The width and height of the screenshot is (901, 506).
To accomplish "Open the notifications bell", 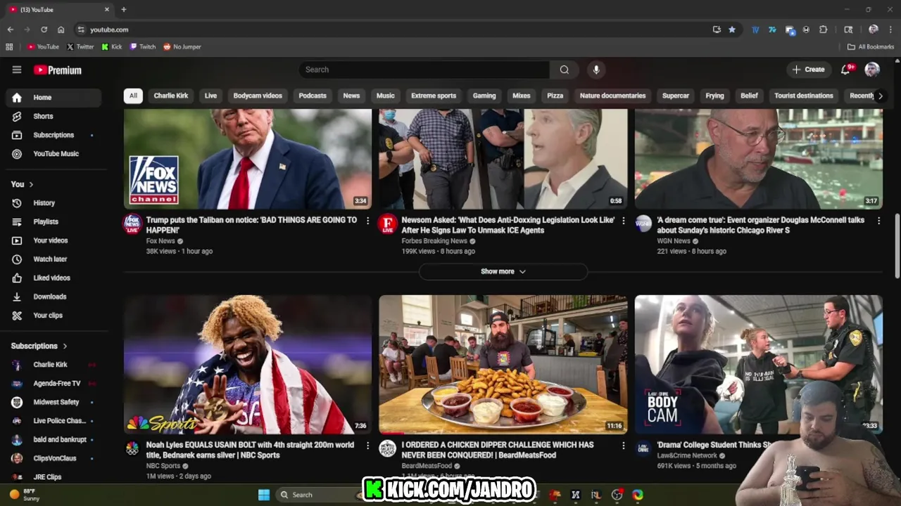I will pyautogui.click(x=846, y=70).
